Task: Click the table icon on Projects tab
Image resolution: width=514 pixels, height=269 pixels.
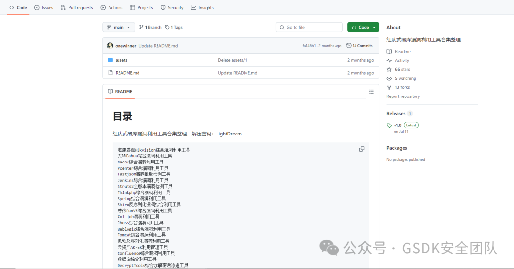Action: (132, 8)
